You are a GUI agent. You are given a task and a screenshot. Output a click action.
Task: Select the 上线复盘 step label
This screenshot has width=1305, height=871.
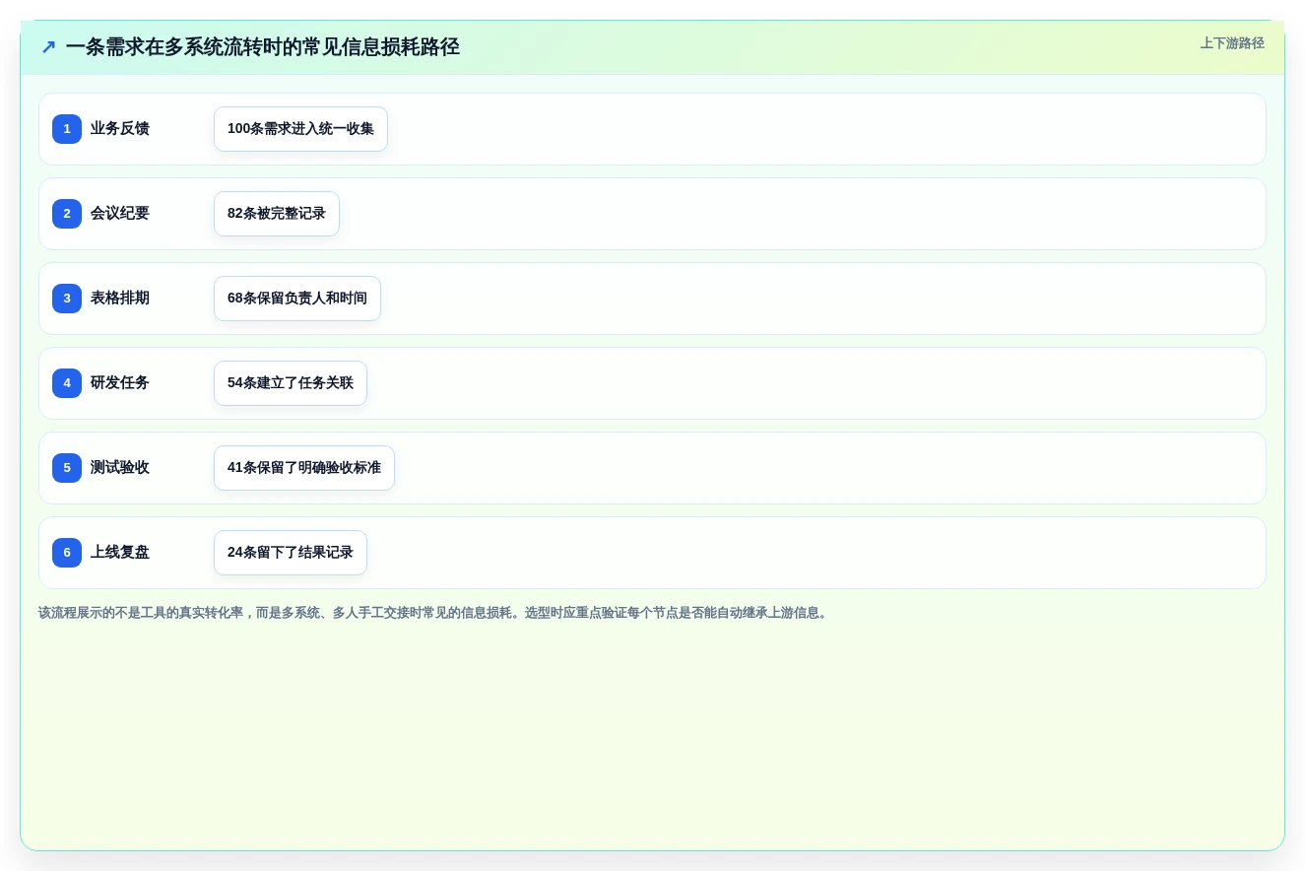click(120, 553)
